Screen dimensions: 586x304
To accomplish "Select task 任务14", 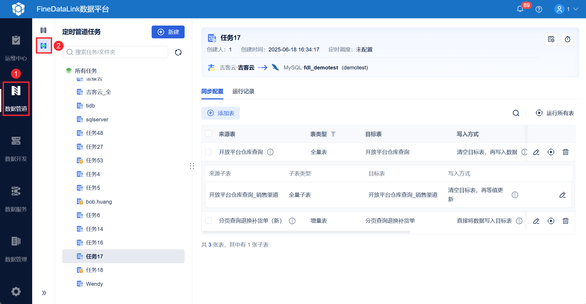I will pos(123,229).
